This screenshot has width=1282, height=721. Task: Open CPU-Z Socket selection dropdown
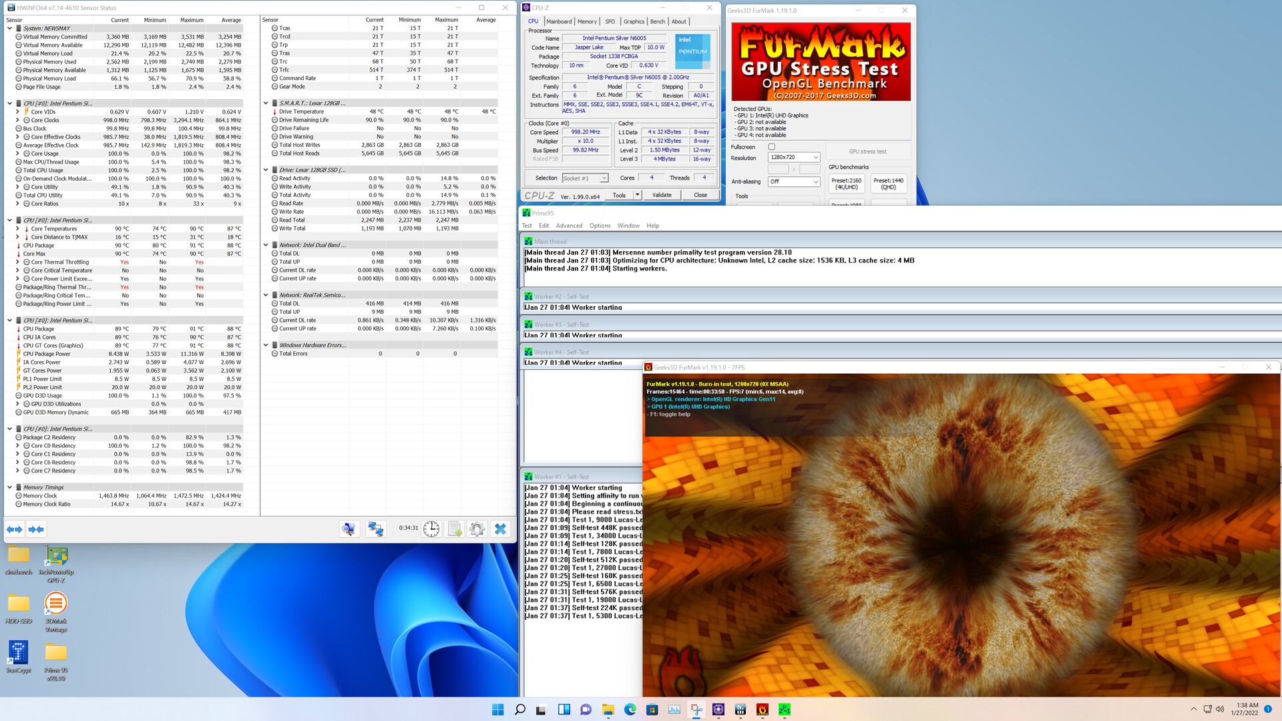(585, 178)
